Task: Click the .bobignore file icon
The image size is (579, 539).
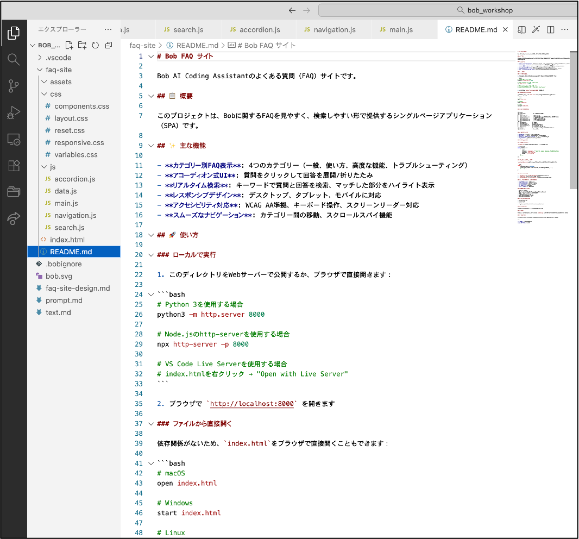Action: click(39, 264)
